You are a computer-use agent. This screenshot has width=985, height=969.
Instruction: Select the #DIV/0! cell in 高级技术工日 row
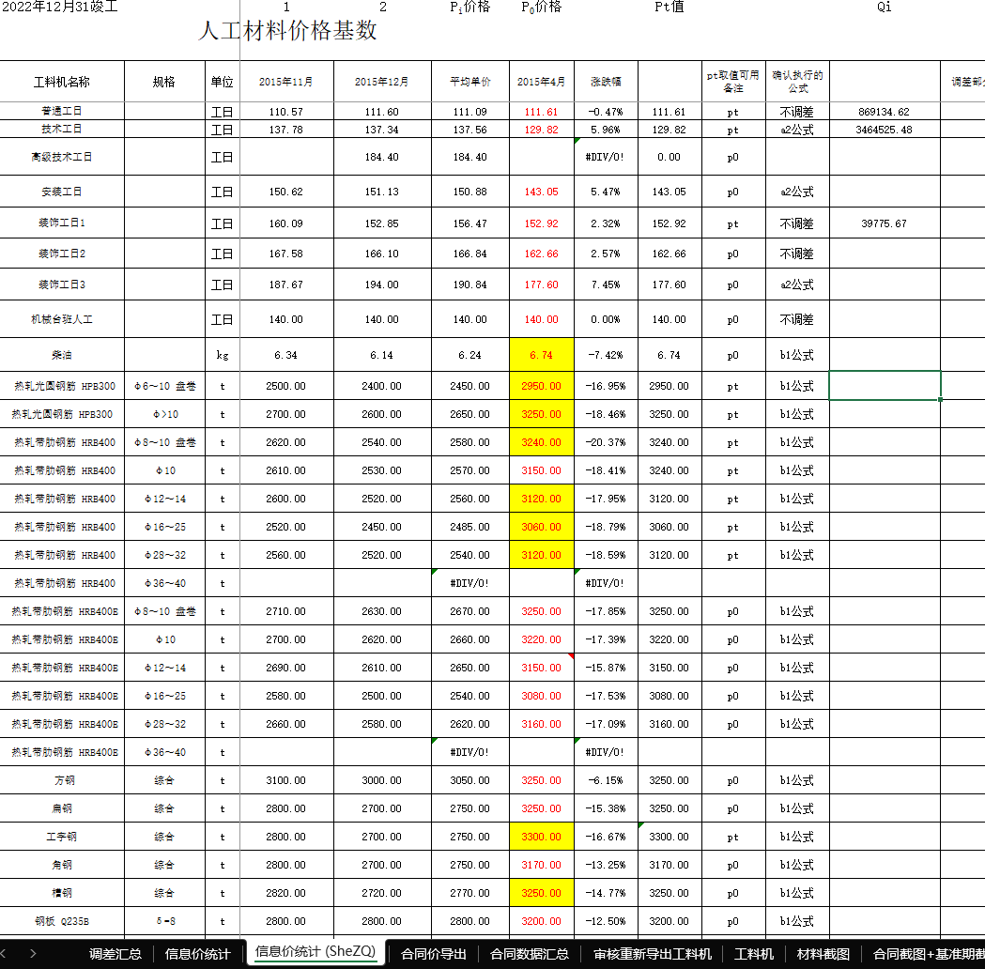point(607,157)
